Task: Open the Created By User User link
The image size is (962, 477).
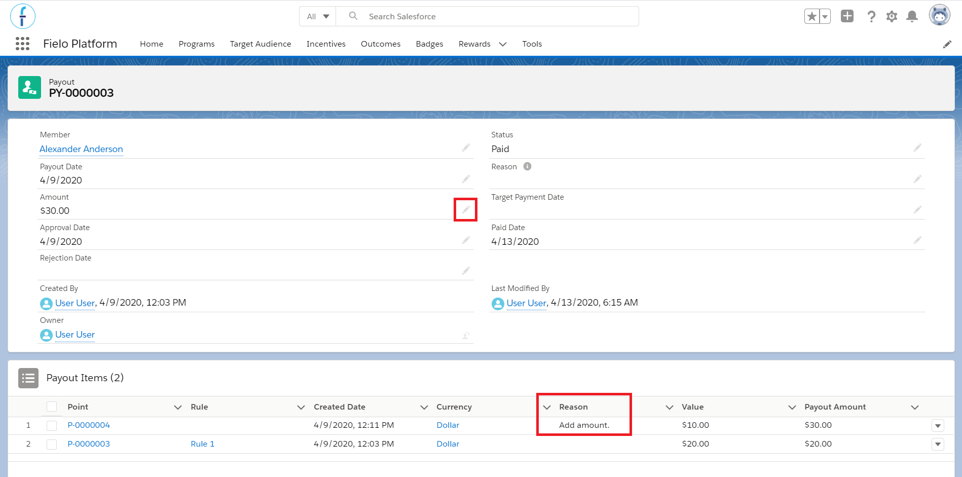Action: (75, 303)
